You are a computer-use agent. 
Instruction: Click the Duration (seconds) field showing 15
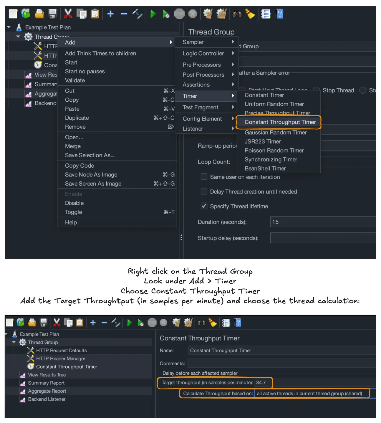click(x=323, y=222)
